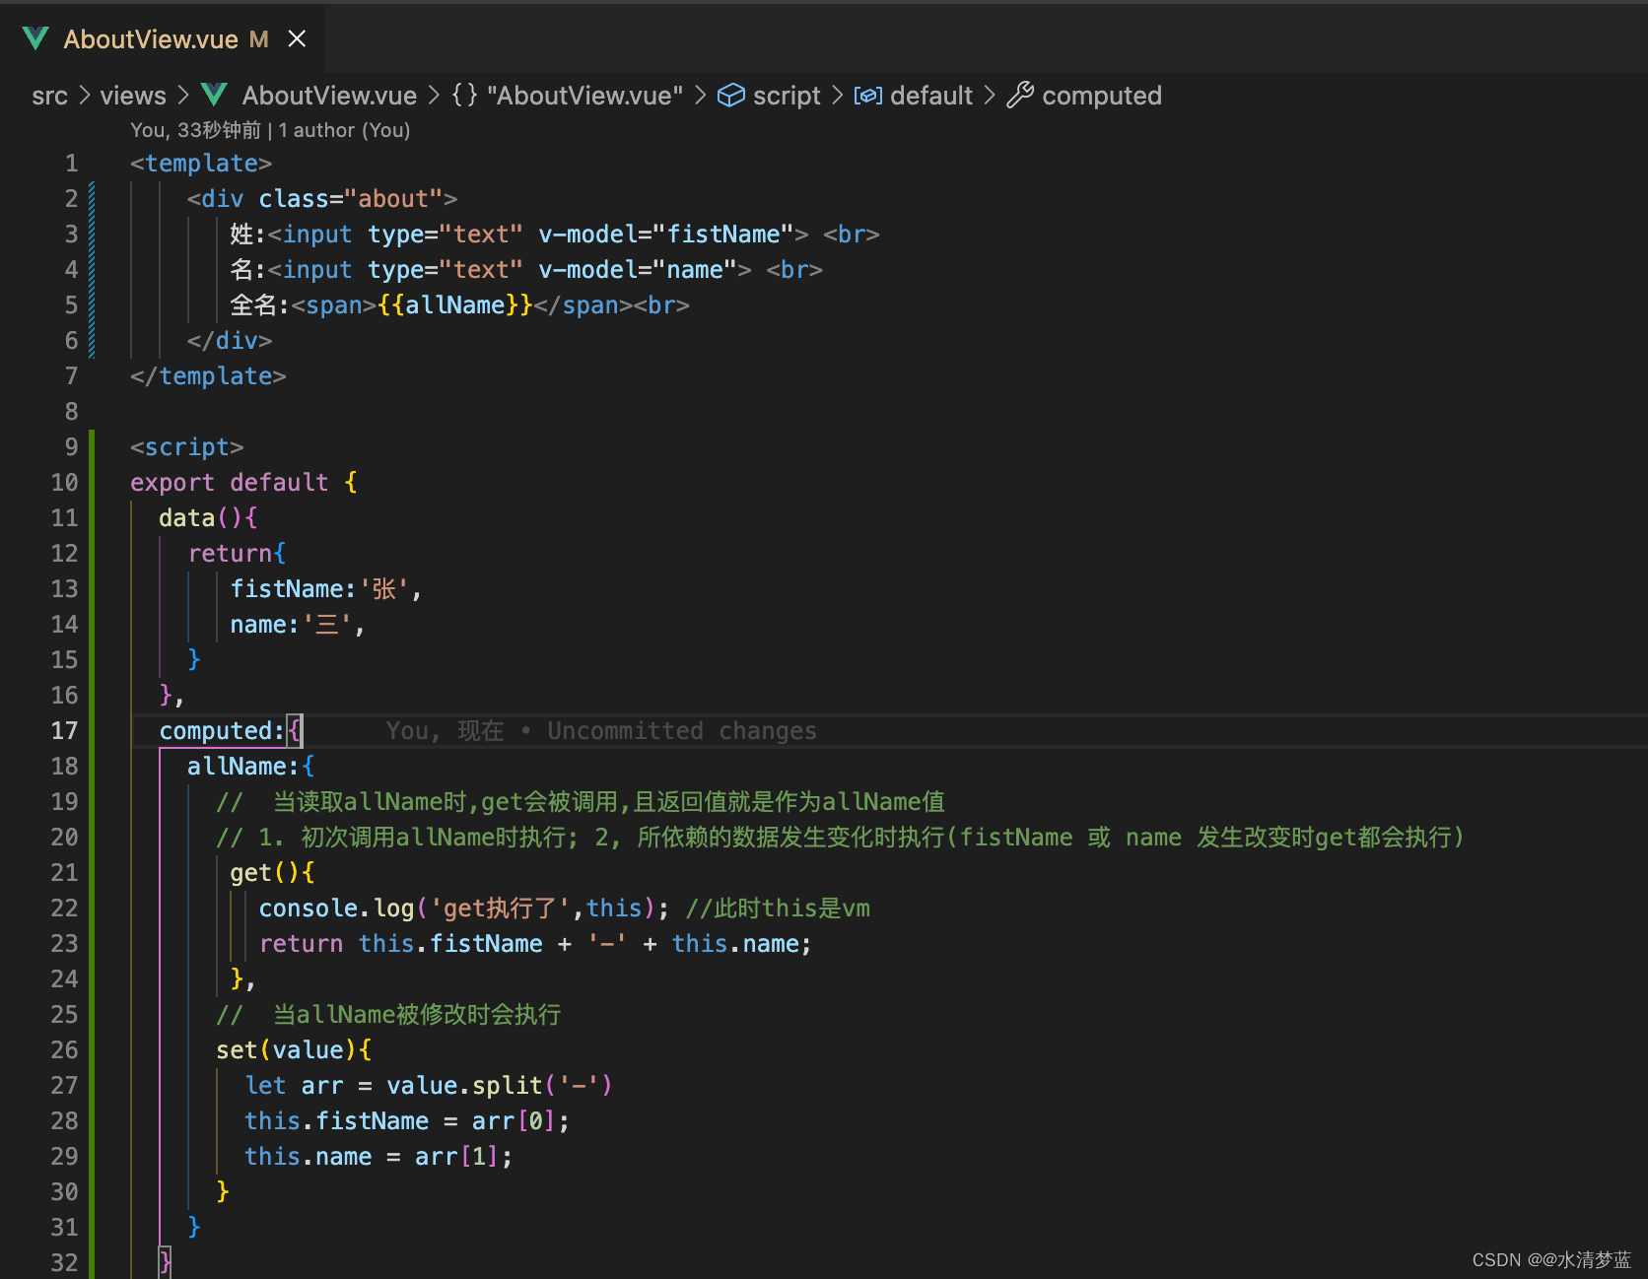This screenshot has height=1279, width=1648.
Task: Click the green git change bar beside line 12
Action: click(x=90, y=553)
